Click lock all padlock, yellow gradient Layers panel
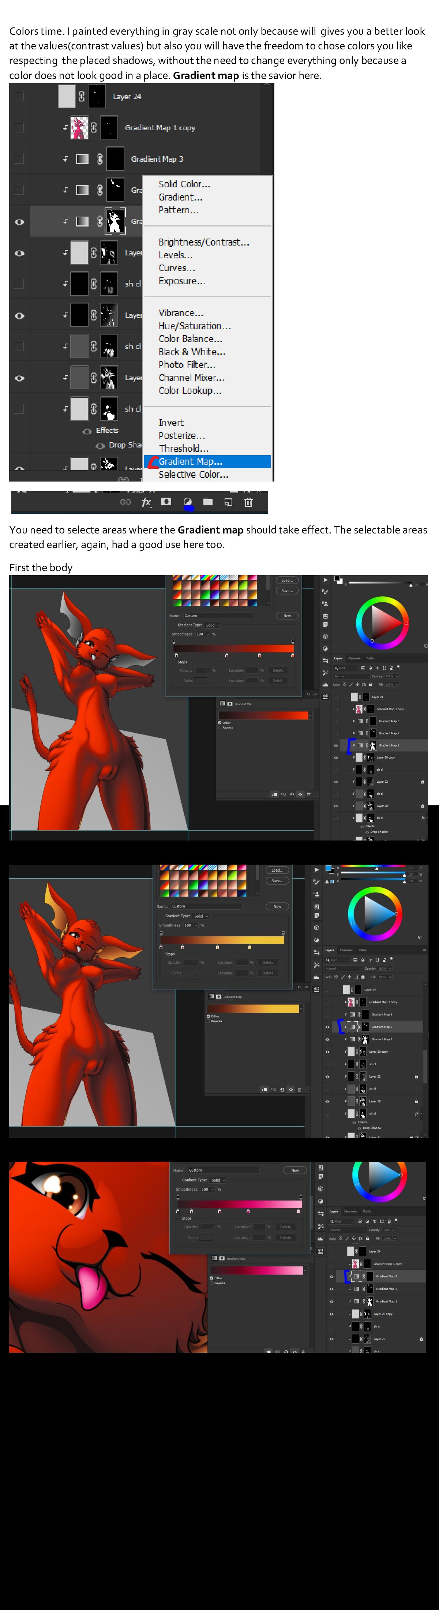The image size is (439, 1610). 363,977
